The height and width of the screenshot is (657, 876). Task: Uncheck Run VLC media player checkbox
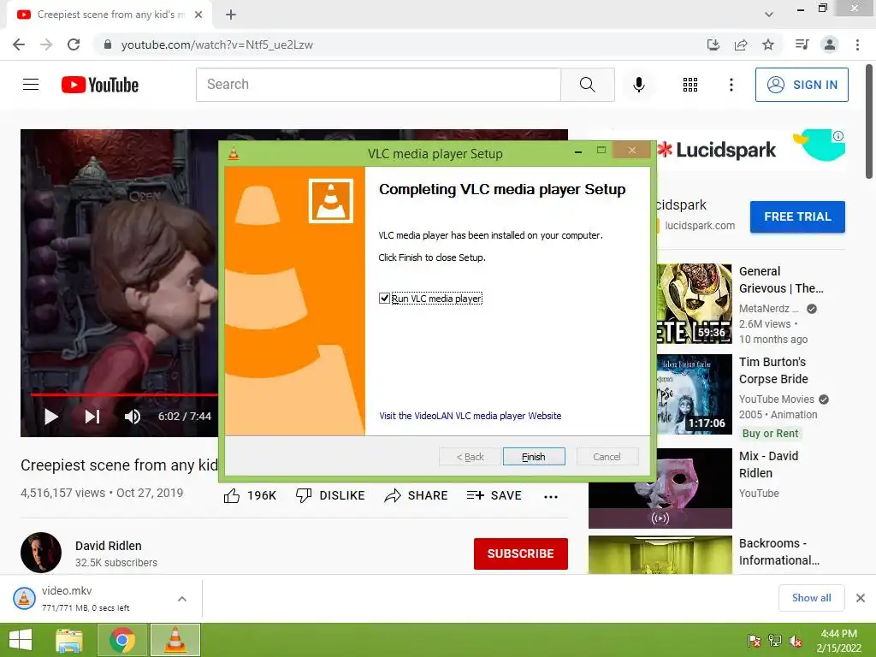pos(384,299)
